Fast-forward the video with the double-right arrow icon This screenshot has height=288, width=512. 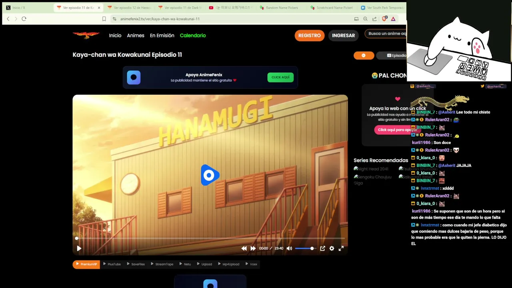point(253,248)
